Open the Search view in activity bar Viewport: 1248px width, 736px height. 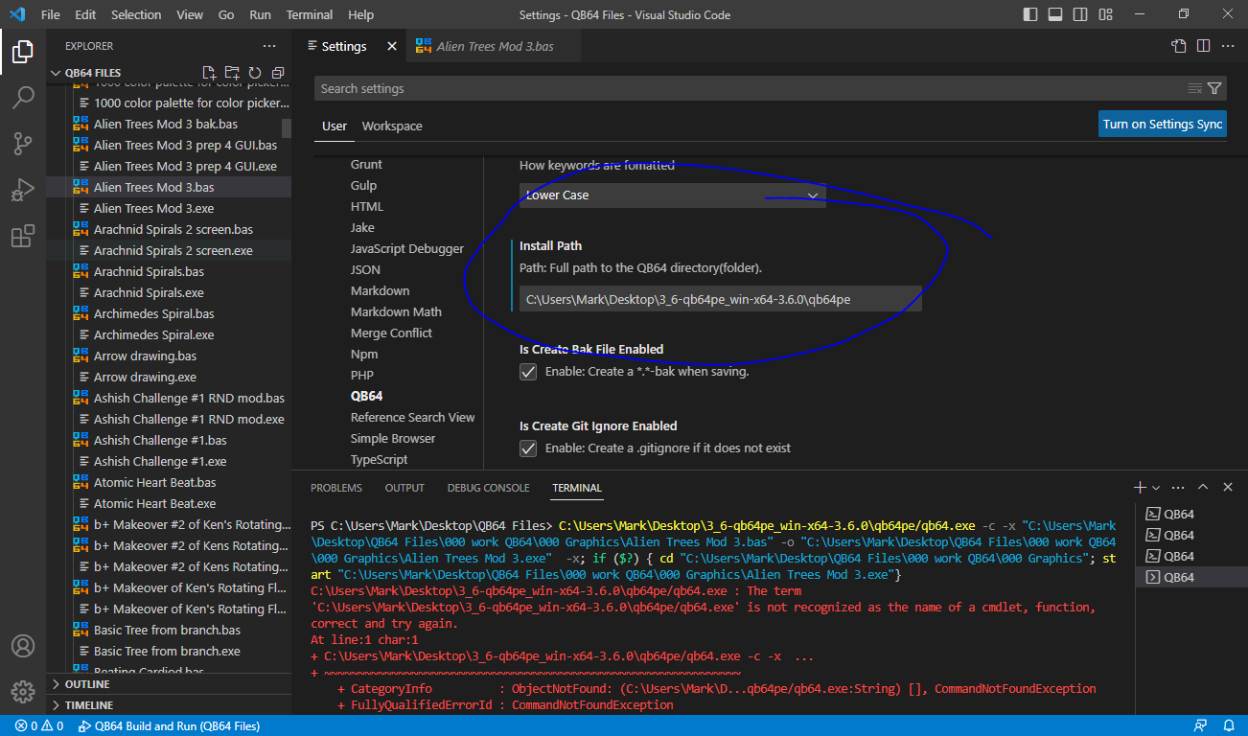point(23,97)
